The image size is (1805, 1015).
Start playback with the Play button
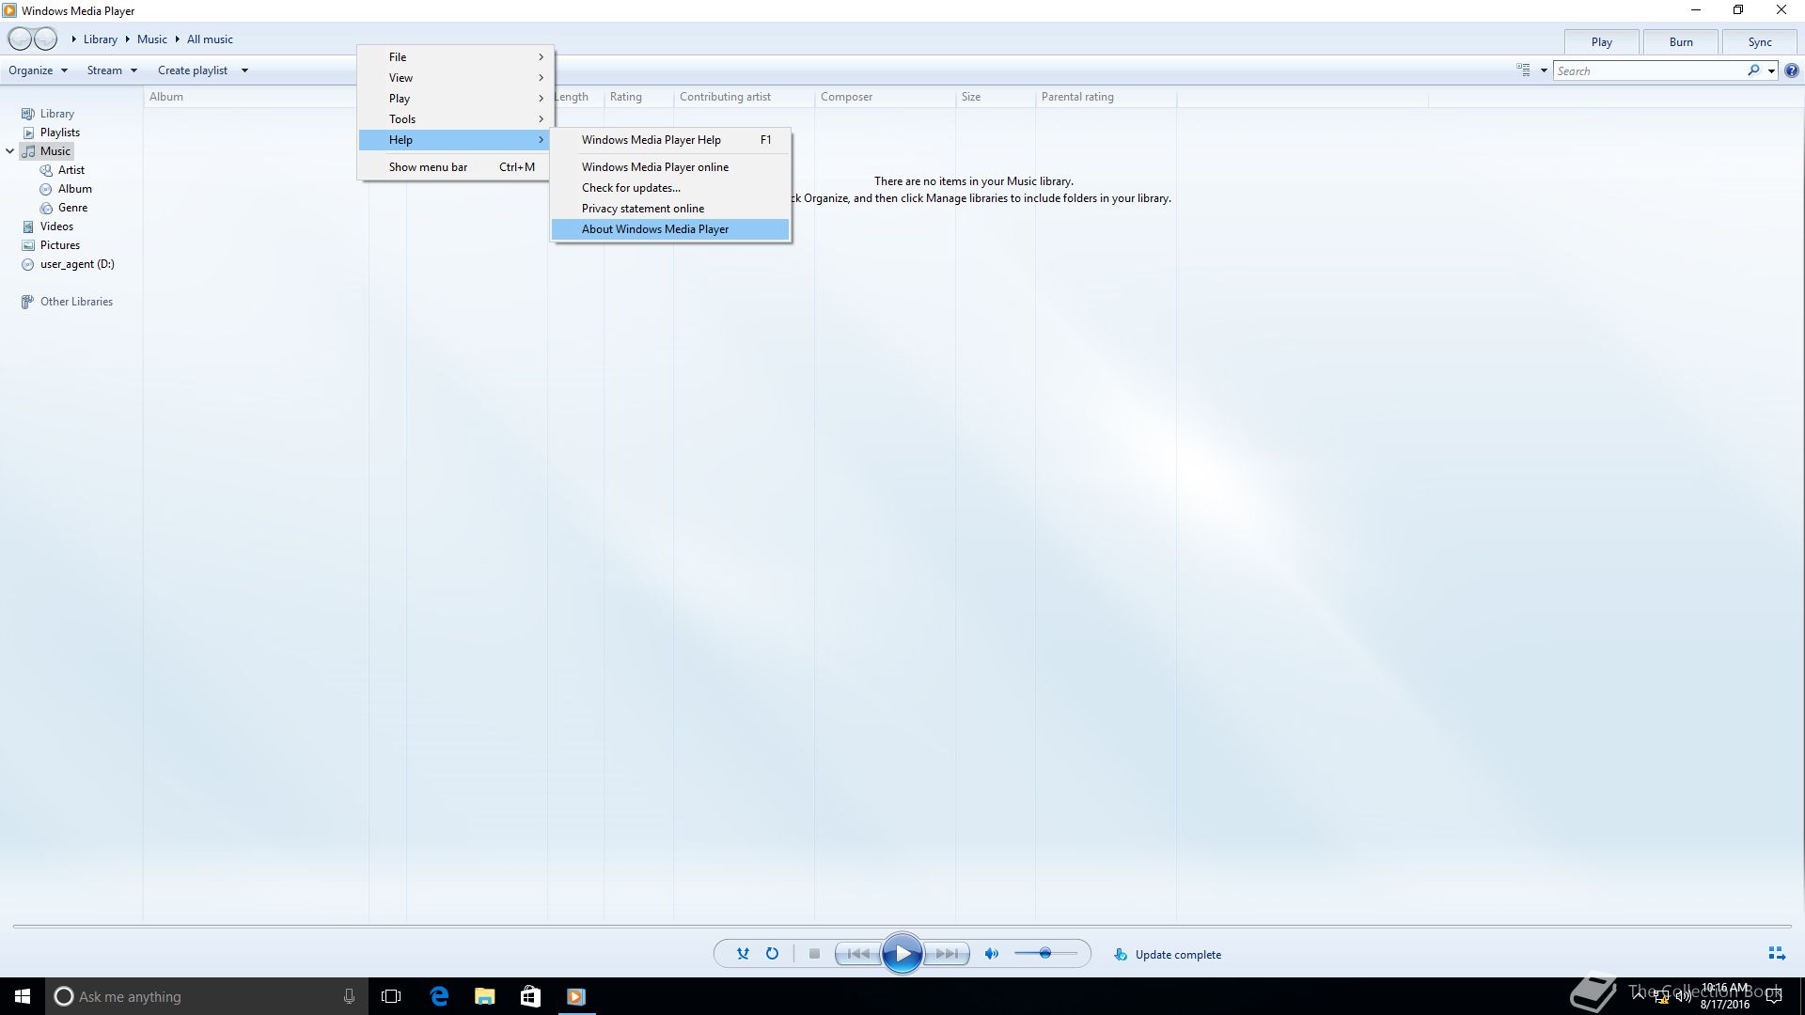(x=902, y=954)
